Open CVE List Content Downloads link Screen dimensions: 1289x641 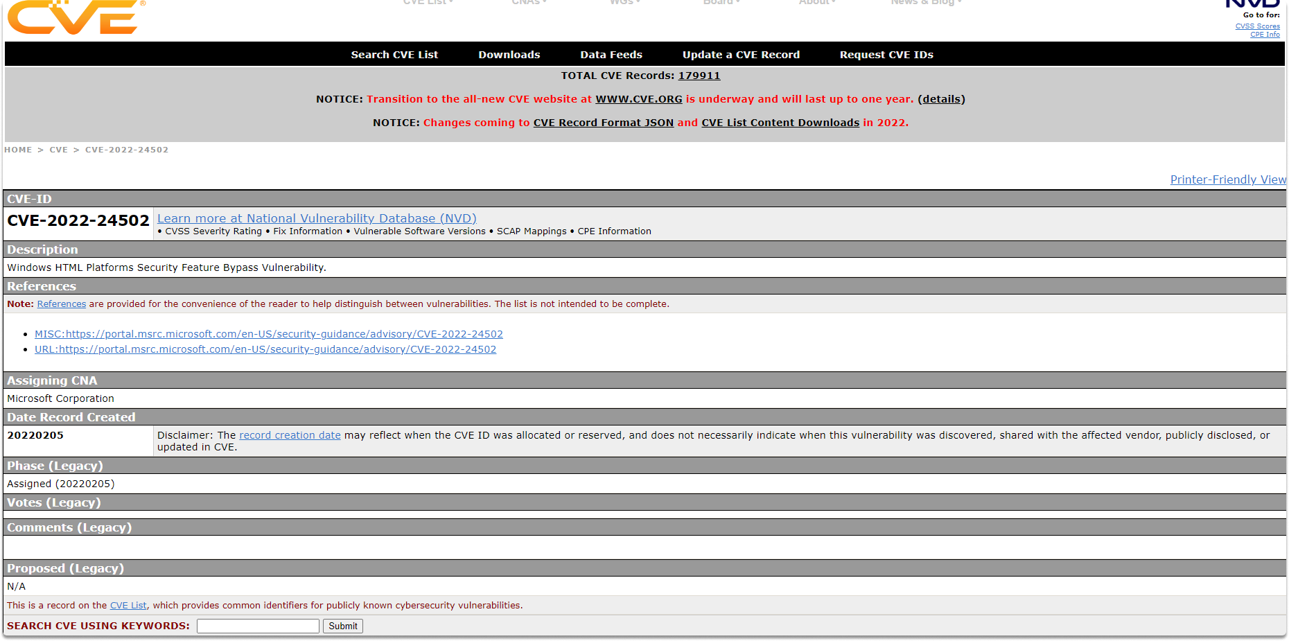tap(780, 123)
